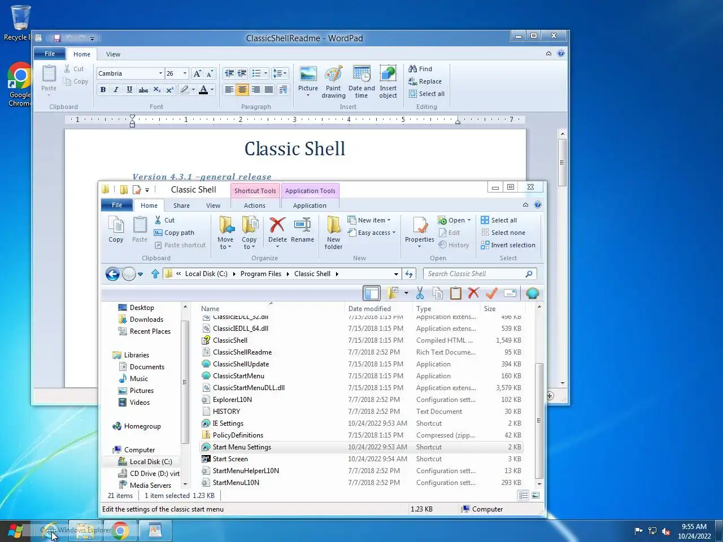This screenshot has height=542, width=723.
Task: Click Classic Explorer toolbar Copy icon
Action: coord(437,293)
